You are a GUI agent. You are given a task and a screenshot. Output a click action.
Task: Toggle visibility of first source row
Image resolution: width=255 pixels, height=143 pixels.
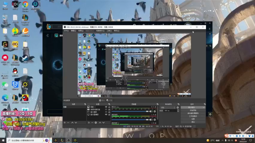[x=106, y=107]
